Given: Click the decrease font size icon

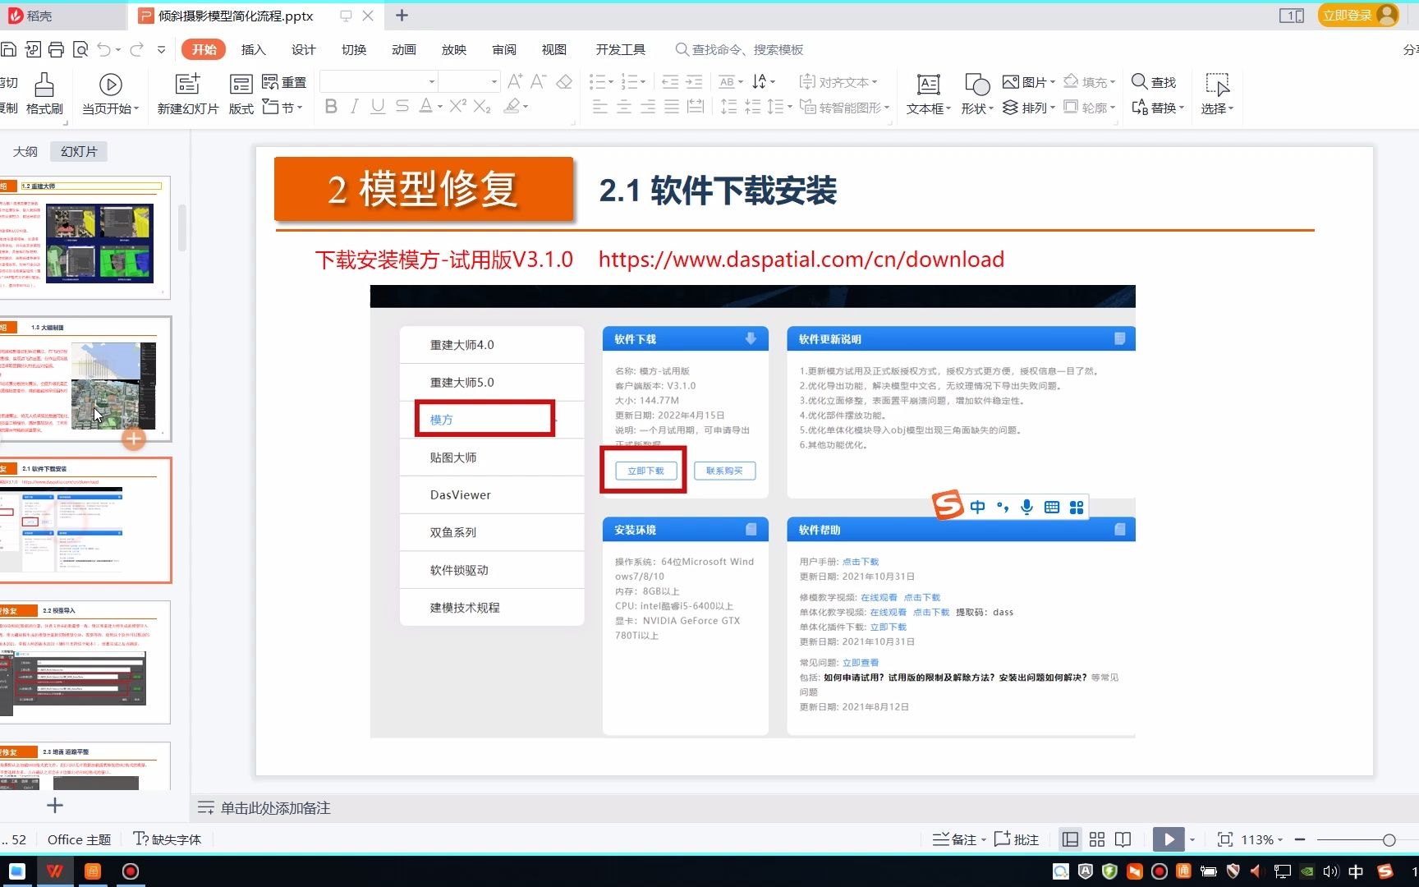Looking at the screenshot, I should tap(539, 81).
